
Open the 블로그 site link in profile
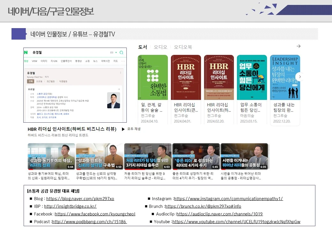coord(40,114)
